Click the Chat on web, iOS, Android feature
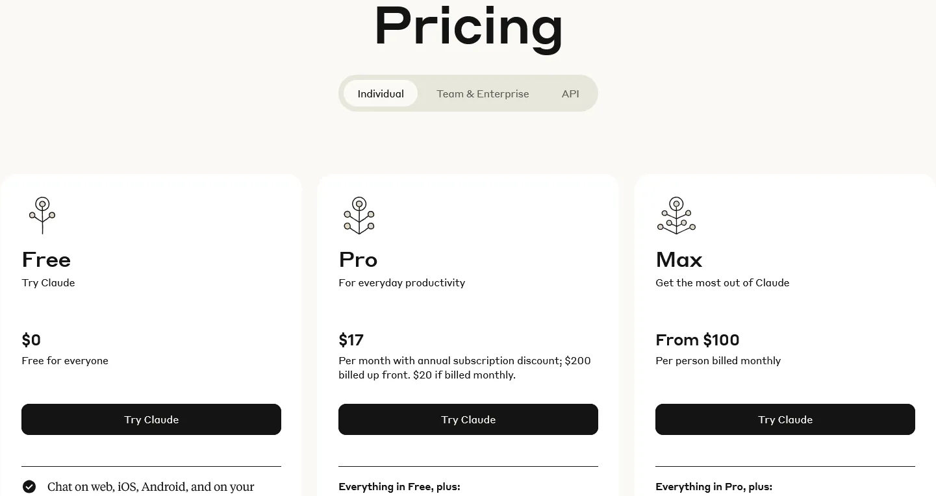 151,486
